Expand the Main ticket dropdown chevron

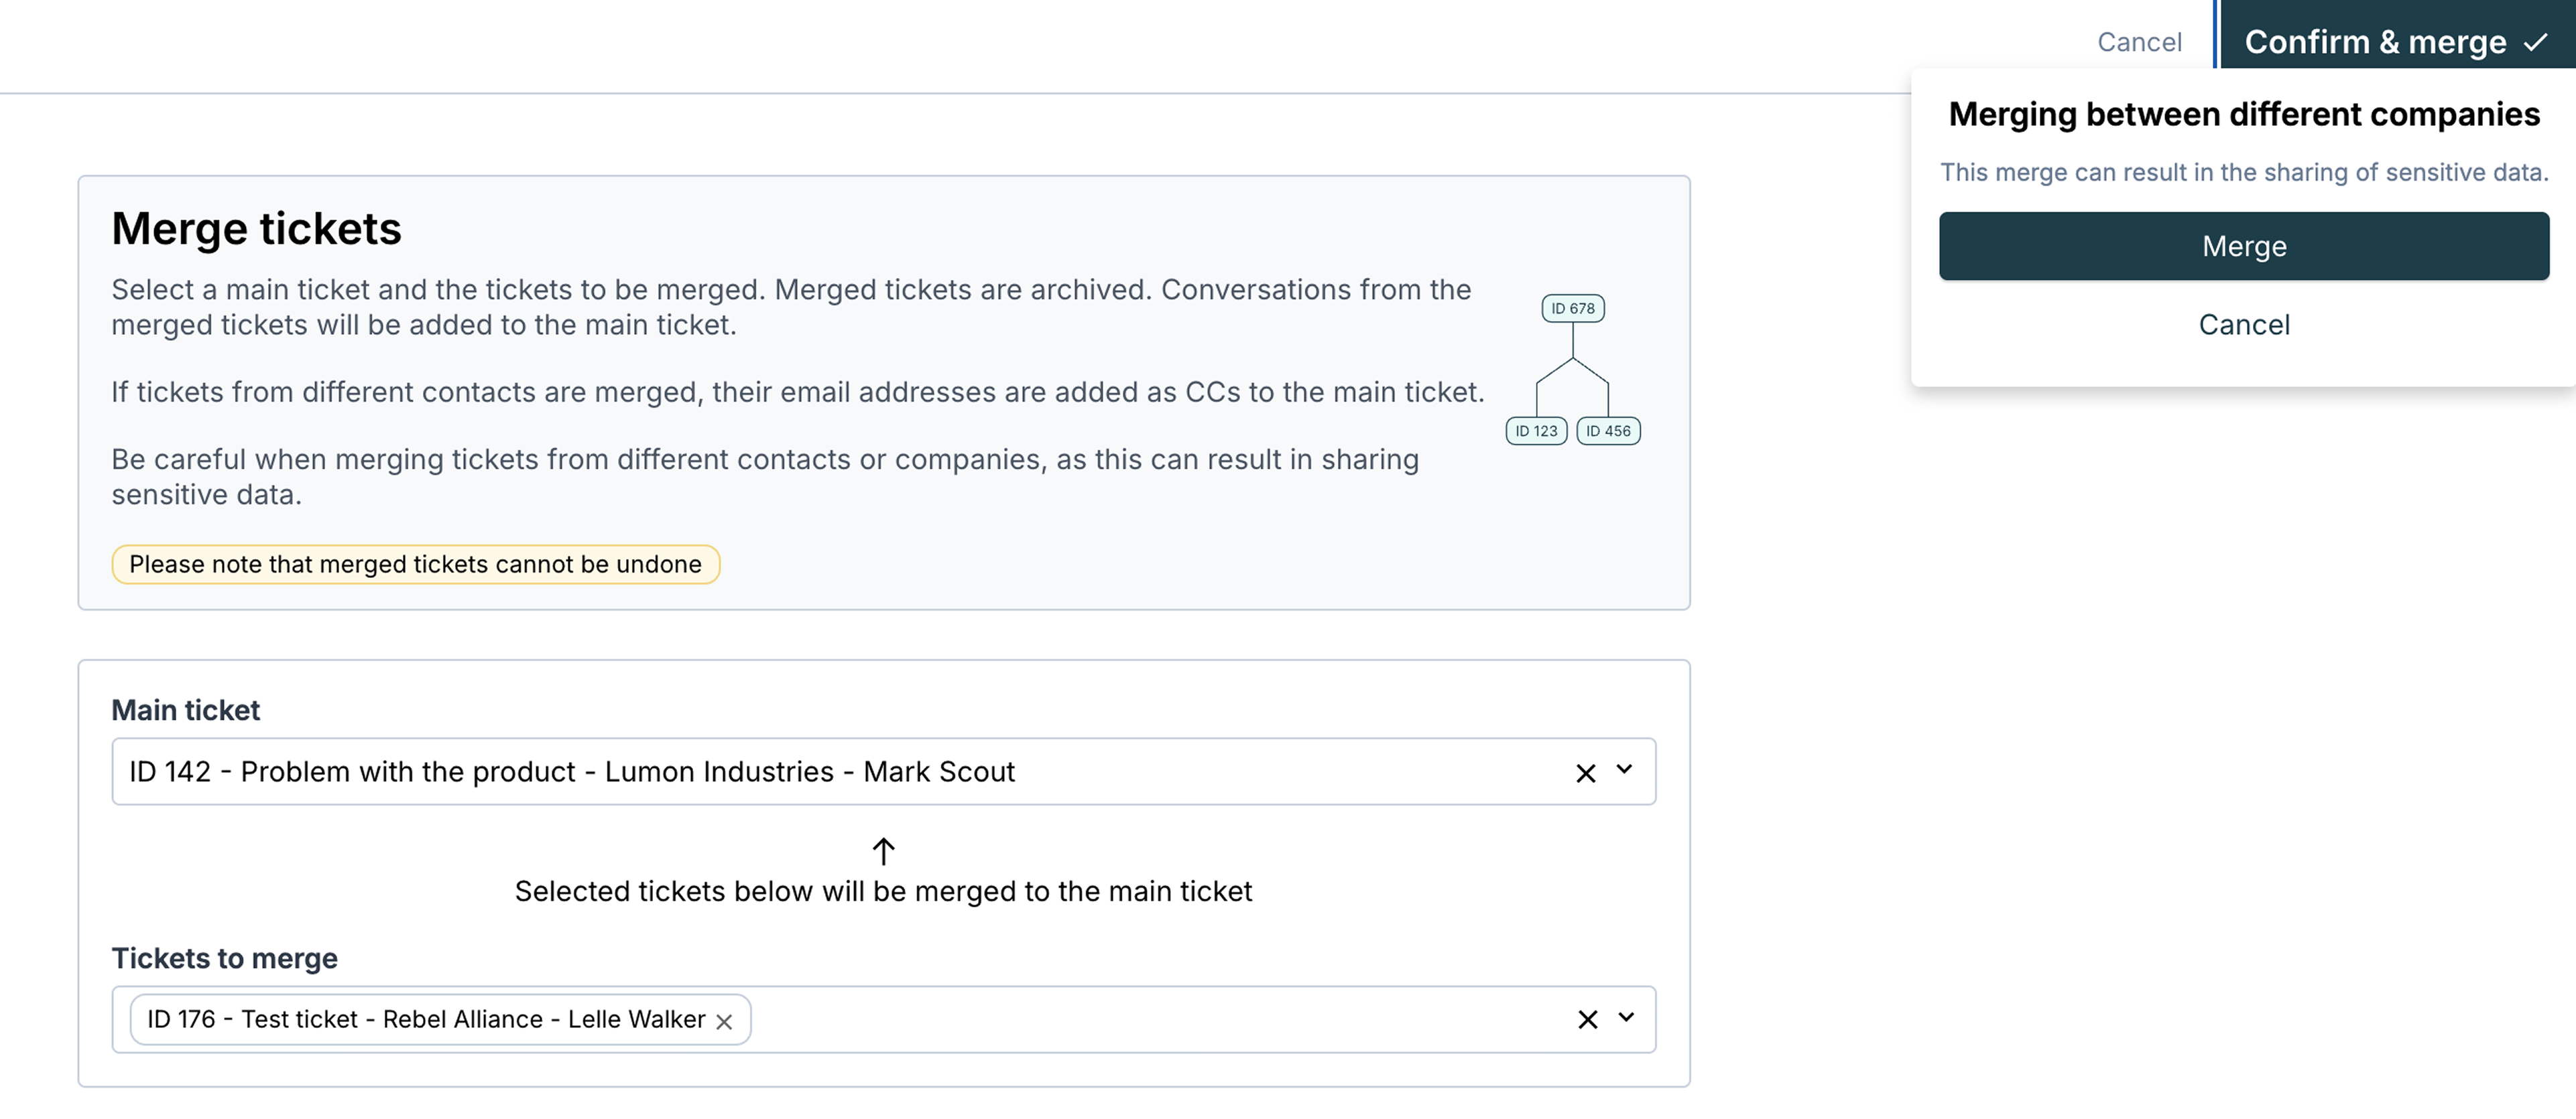click(1624, 770)
